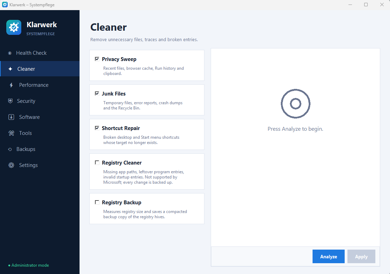Uncheck the Junk Files checkbox
The width and height of the screenshot is (390, 274).
click(x=97, y=93)
